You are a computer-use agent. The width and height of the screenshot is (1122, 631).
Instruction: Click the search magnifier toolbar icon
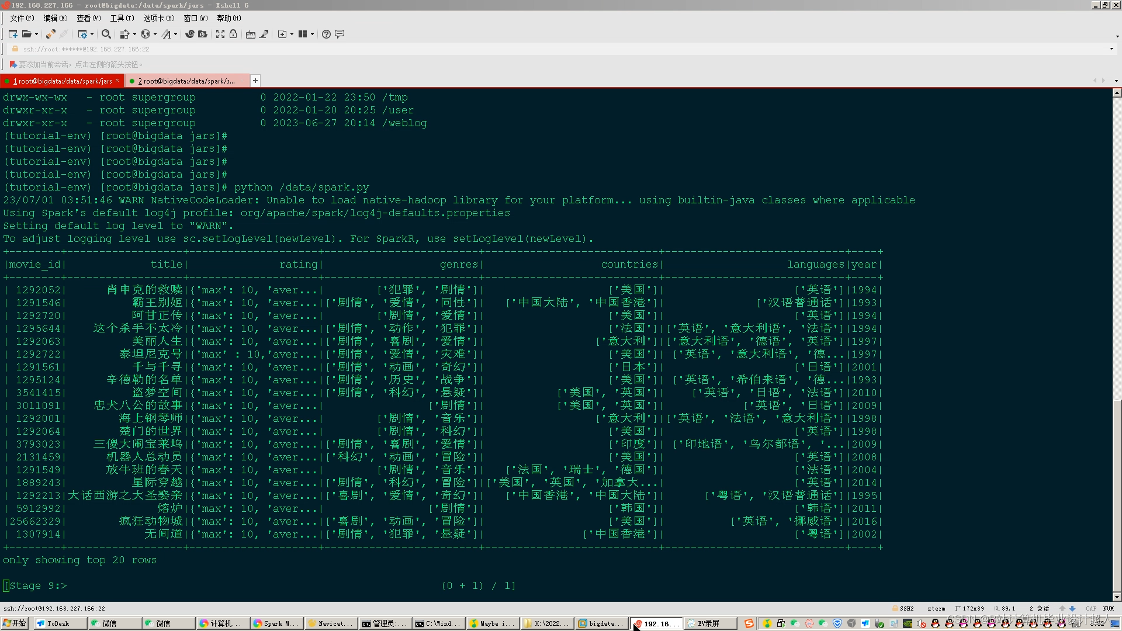[106, 34]
